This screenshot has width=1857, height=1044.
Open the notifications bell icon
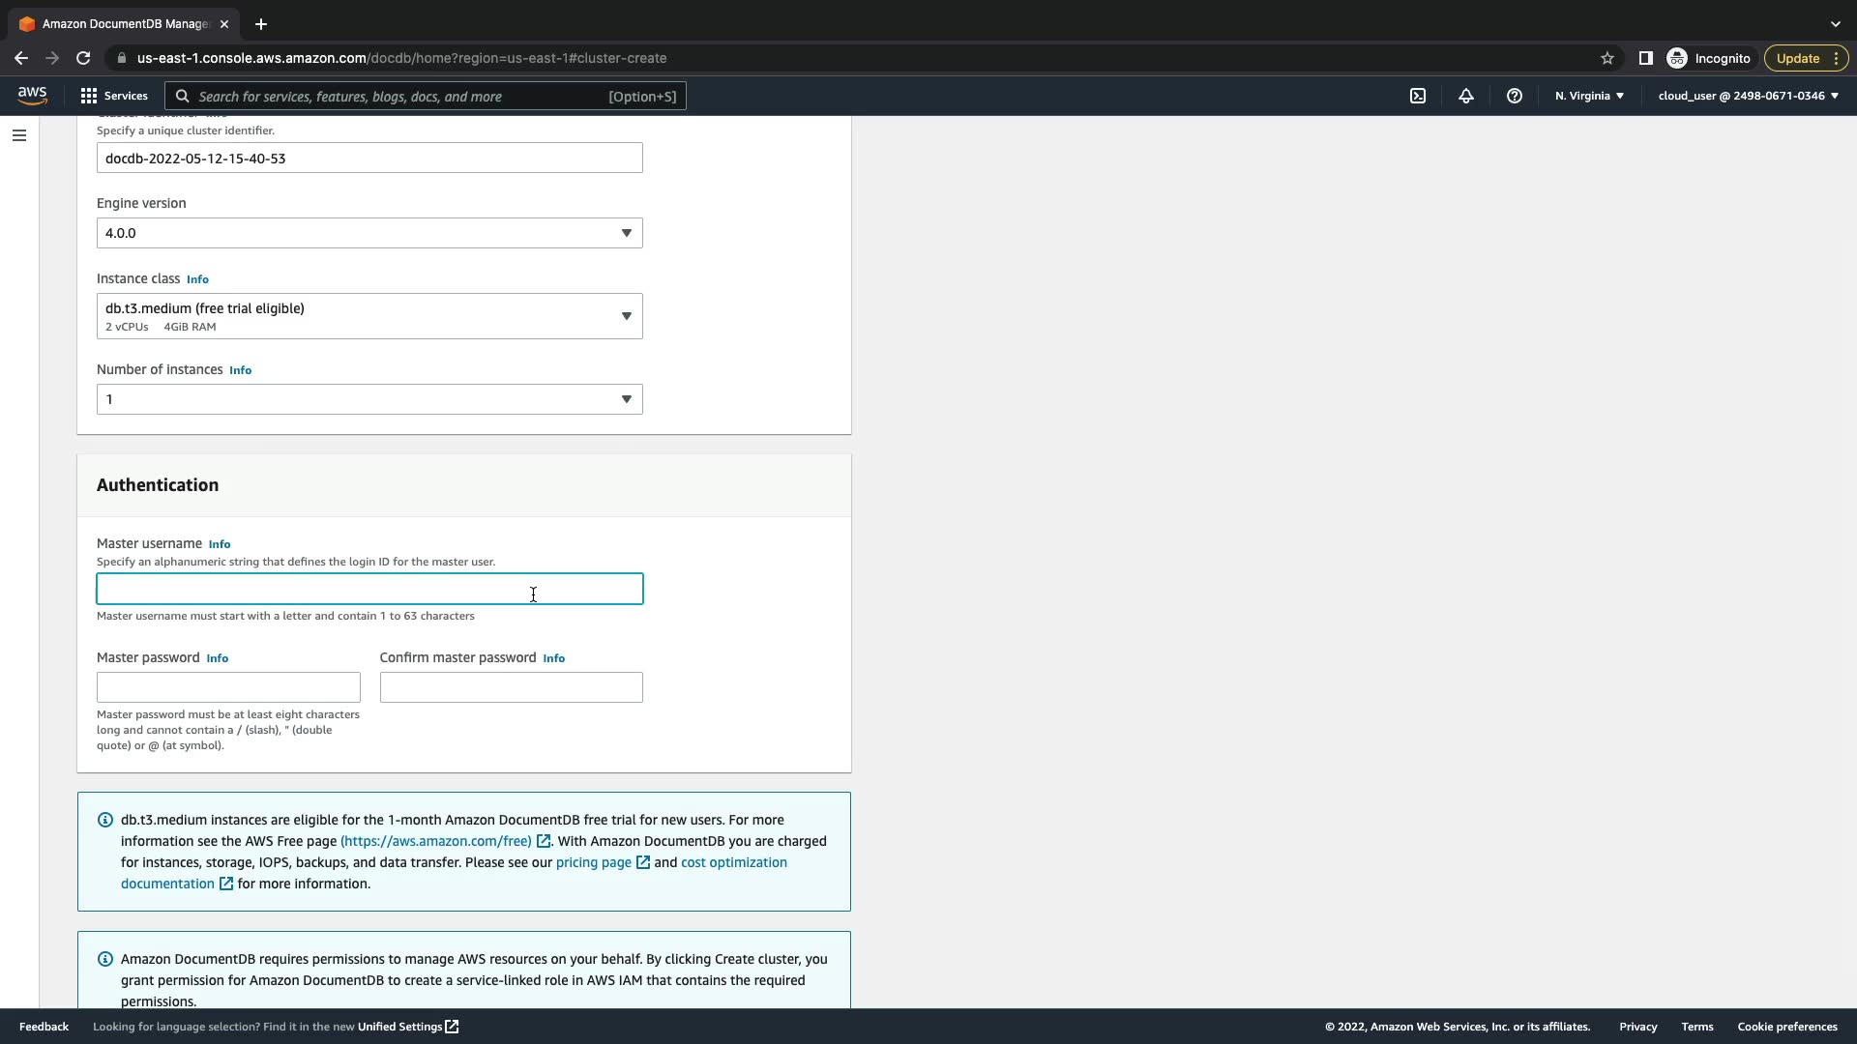click(x=1466, y=96)
